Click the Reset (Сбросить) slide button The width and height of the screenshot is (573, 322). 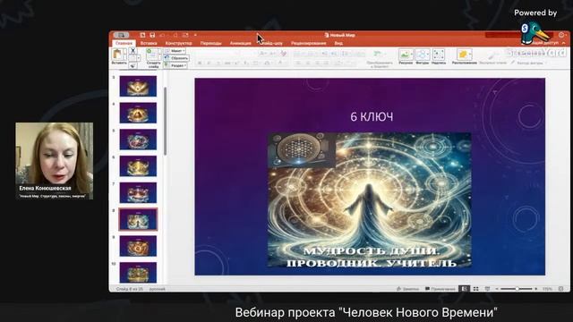click(x=176, y=58)
